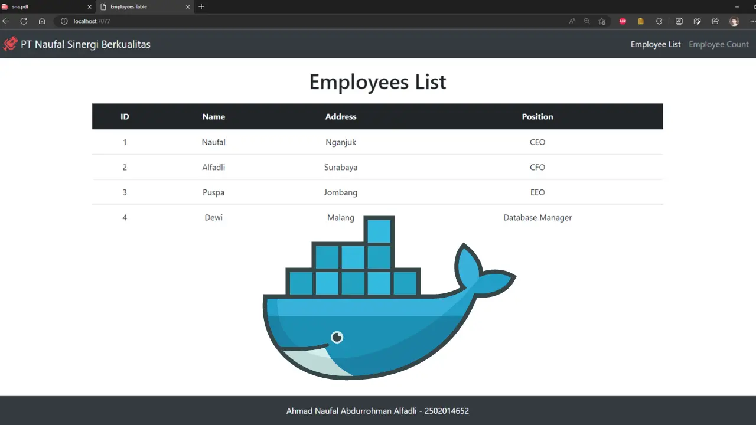Open the math solver toolbar icon
756x425 pixels.
pyautogui.click(x=679, y=21)
